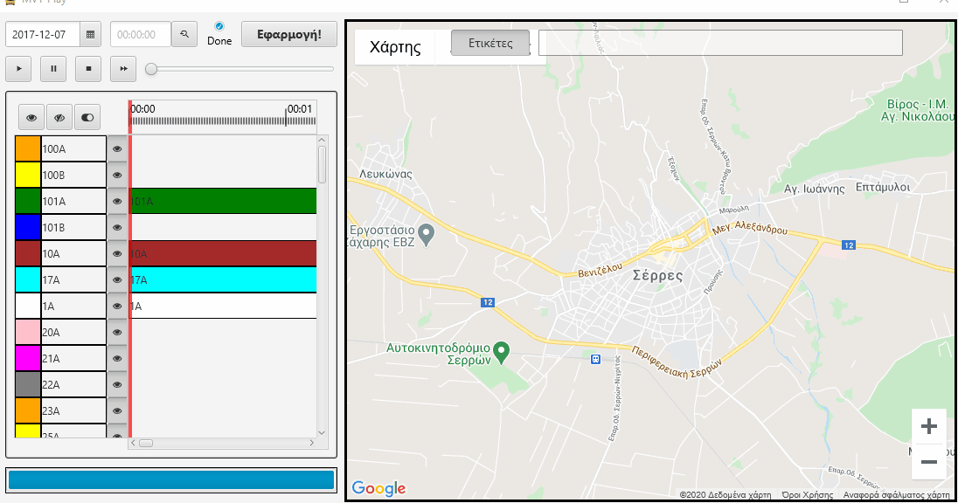Stop playback with the stop icon
Viewport: 958px width, 503px height.
88,68
